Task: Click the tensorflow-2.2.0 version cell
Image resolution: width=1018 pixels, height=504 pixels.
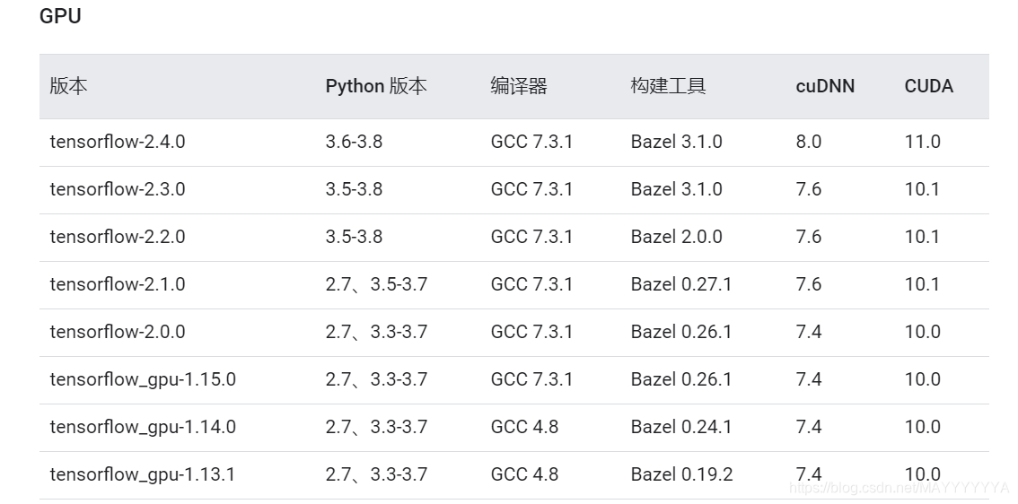Action: (x=118, y=237)
